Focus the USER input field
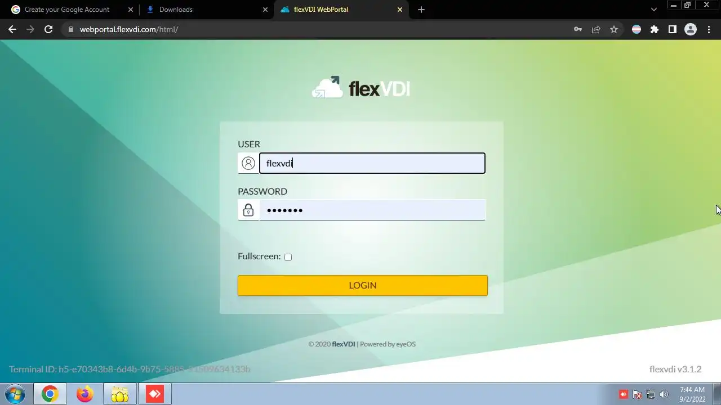This screenshot has width=721, height=405. pos(372,163)
